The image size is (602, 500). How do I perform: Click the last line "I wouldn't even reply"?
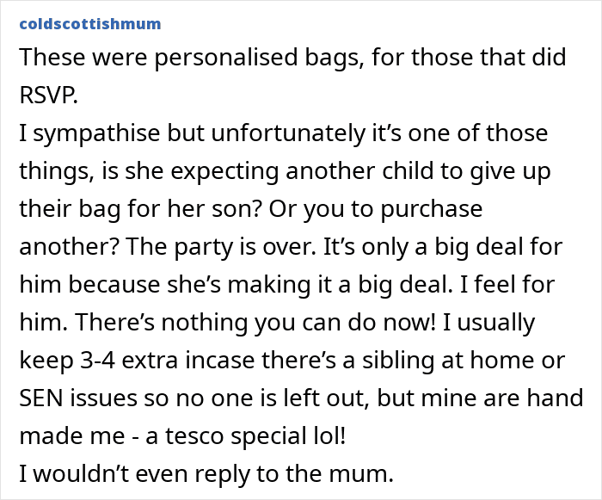click(x=122, y=474)
